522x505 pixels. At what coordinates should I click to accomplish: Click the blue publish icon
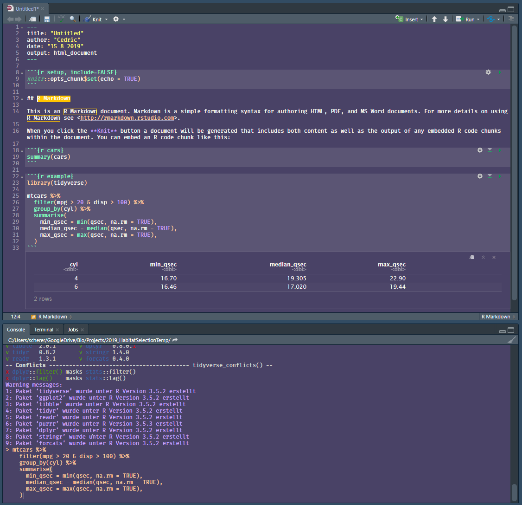490,19
